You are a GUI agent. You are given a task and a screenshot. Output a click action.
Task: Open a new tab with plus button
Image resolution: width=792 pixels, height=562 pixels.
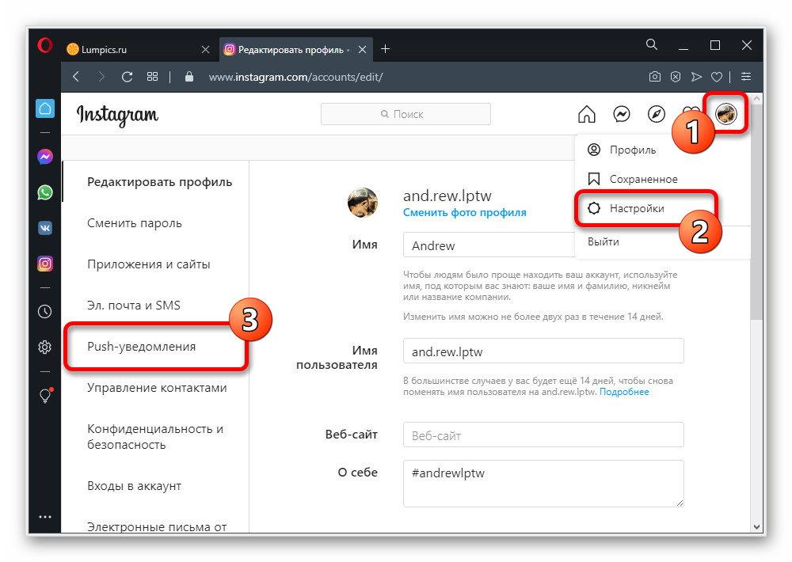385,49
